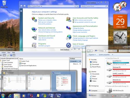Click the Adjust screen resolution link
Image resolution: width=130 pixels, height=98 pixels.
[x=80, y=32]
